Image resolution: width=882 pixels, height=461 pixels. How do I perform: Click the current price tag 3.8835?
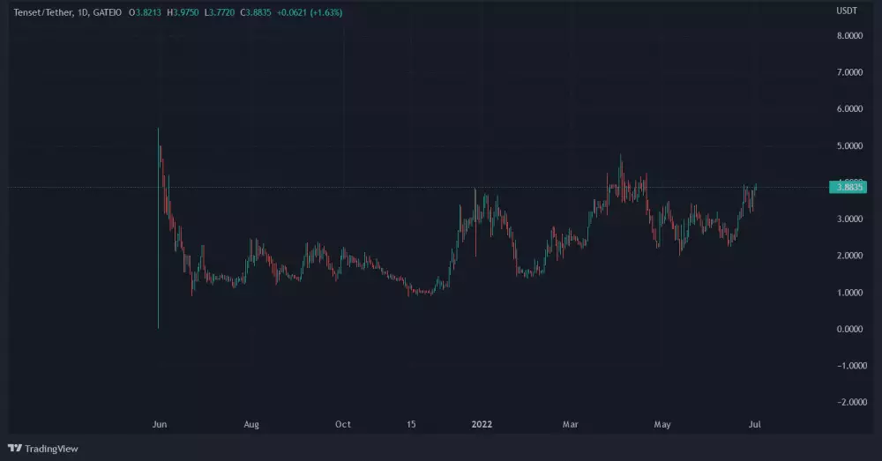(x=848, y=187)
